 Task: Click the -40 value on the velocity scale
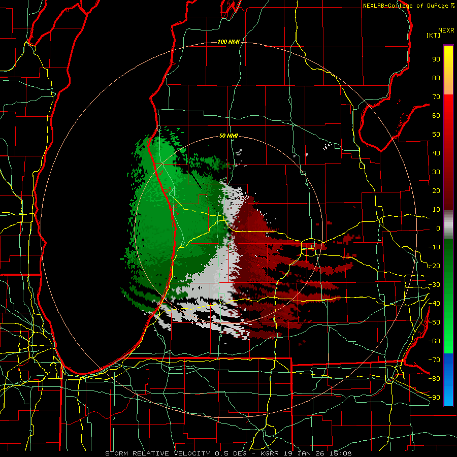coord(434,304)
